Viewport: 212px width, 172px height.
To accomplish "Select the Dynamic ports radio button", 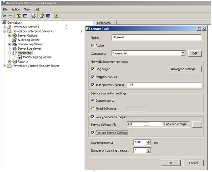I will (93, 101).
